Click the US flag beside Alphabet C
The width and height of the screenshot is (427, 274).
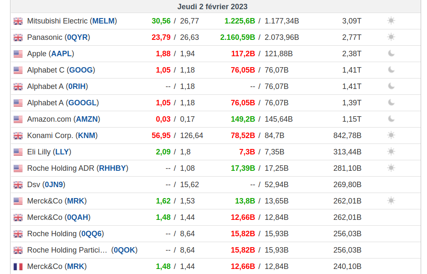click(18, 70)
